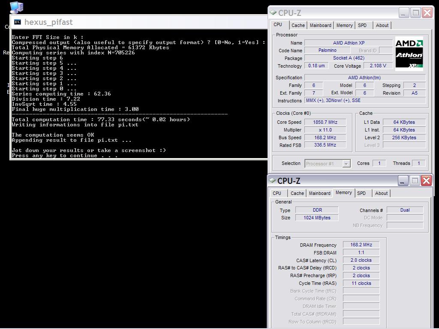The image size is (439, 329).
Task: Click the Dual channels value
Action: click(x=405, y=210)
